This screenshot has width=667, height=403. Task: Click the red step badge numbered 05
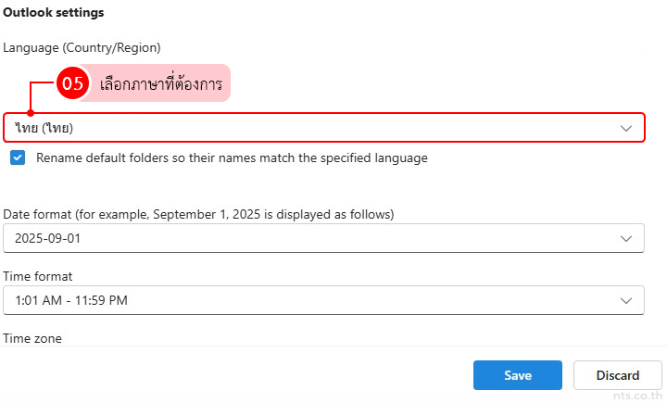(71, 83)
